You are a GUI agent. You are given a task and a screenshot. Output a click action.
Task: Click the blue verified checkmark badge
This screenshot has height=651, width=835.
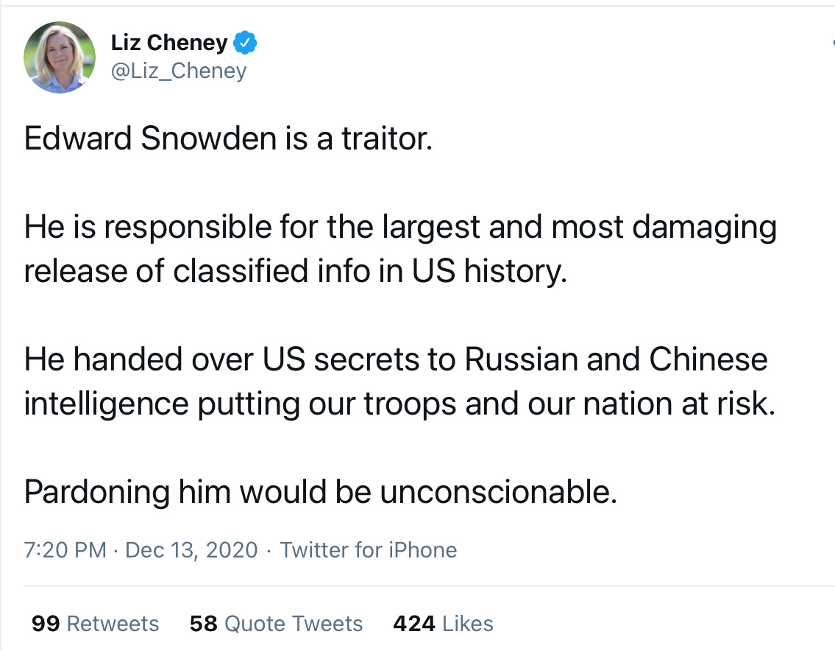point(245,43)
